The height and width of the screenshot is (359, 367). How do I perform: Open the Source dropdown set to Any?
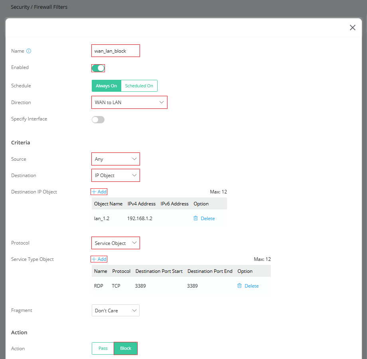[116, 159]
